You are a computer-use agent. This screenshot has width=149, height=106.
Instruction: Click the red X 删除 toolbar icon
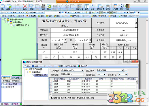25,7
